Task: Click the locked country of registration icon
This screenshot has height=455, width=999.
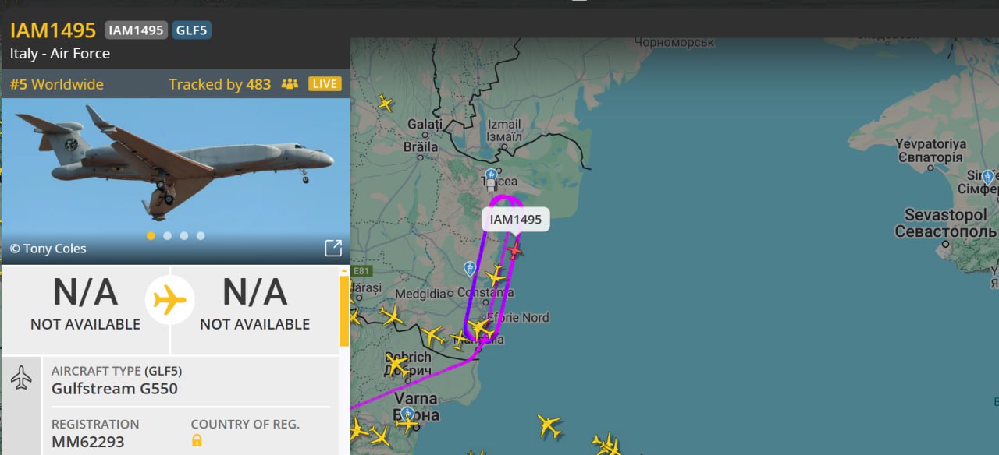Action: (x=197, y=441)
